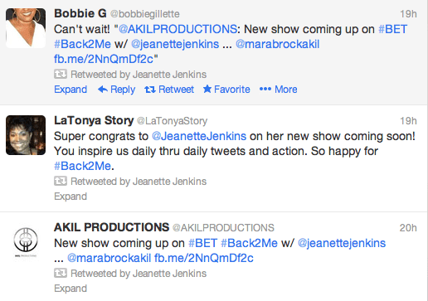Open Bobbie G's profile picture
This screenshot has width=428, height=301.
[x=26, y=28]
